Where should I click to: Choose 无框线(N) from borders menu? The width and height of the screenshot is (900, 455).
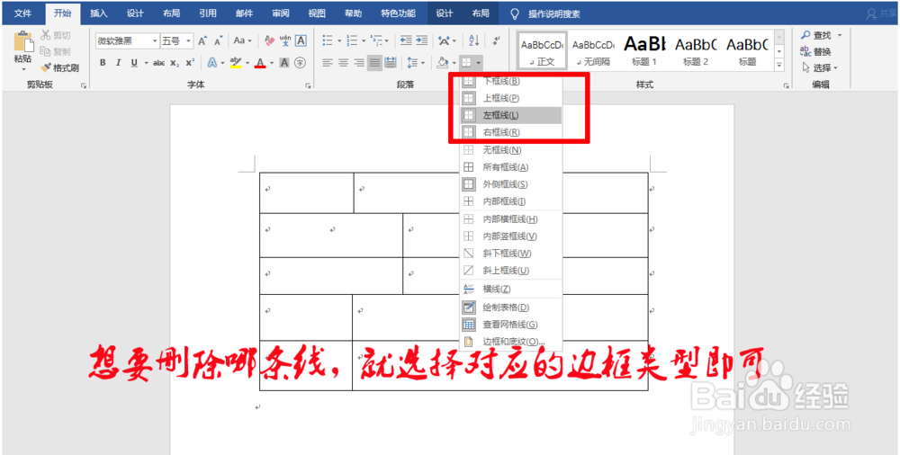click(x=511, y=150)
